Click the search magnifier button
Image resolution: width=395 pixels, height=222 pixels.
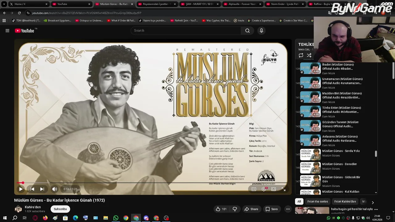coord(247,31)
